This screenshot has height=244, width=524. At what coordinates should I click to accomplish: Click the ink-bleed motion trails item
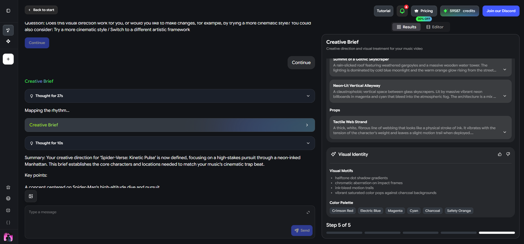click(x=355, y=188)
